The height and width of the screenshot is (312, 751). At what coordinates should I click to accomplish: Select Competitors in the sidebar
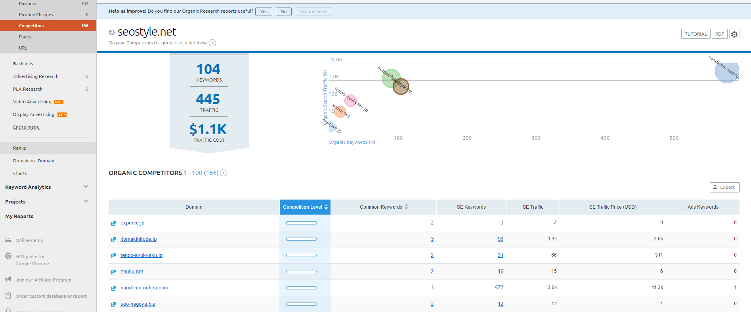pos(48,26)
